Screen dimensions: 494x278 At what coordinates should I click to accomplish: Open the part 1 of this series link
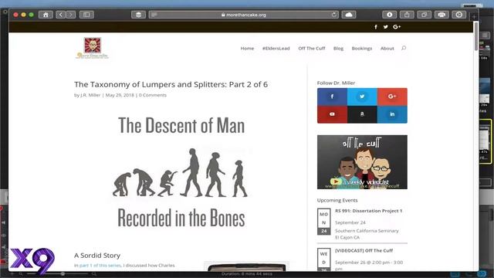coord(100,266)
